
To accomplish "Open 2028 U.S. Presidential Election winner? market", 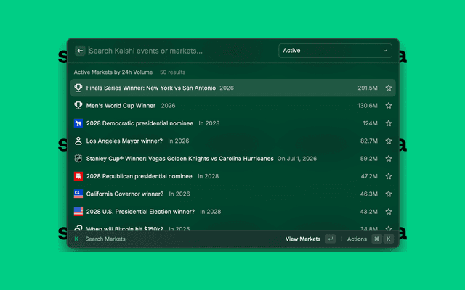I will tap(233, 212).
